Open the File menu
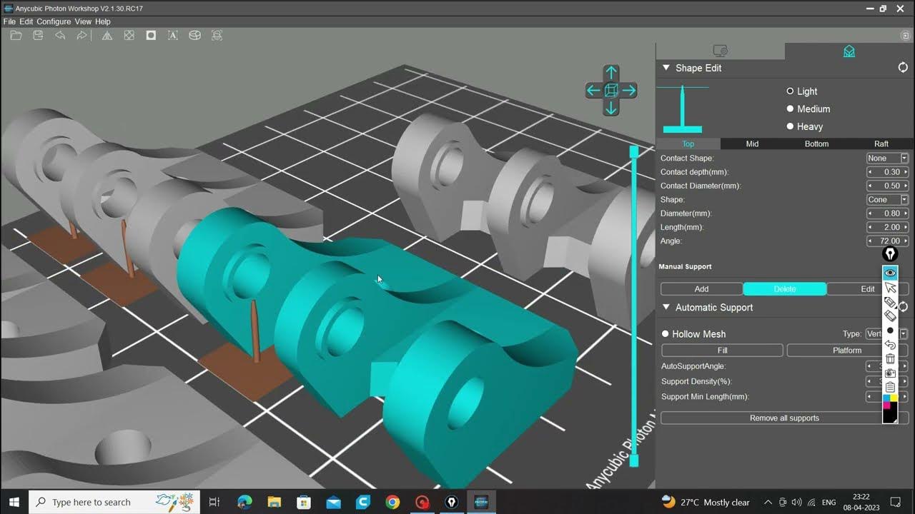Image resolution: width=915 pixels, height=514 pixels. pos(9,21)
